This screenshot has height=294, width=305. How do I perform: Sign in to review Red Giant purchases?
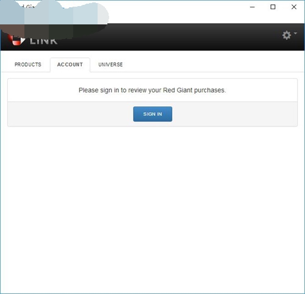152,114
